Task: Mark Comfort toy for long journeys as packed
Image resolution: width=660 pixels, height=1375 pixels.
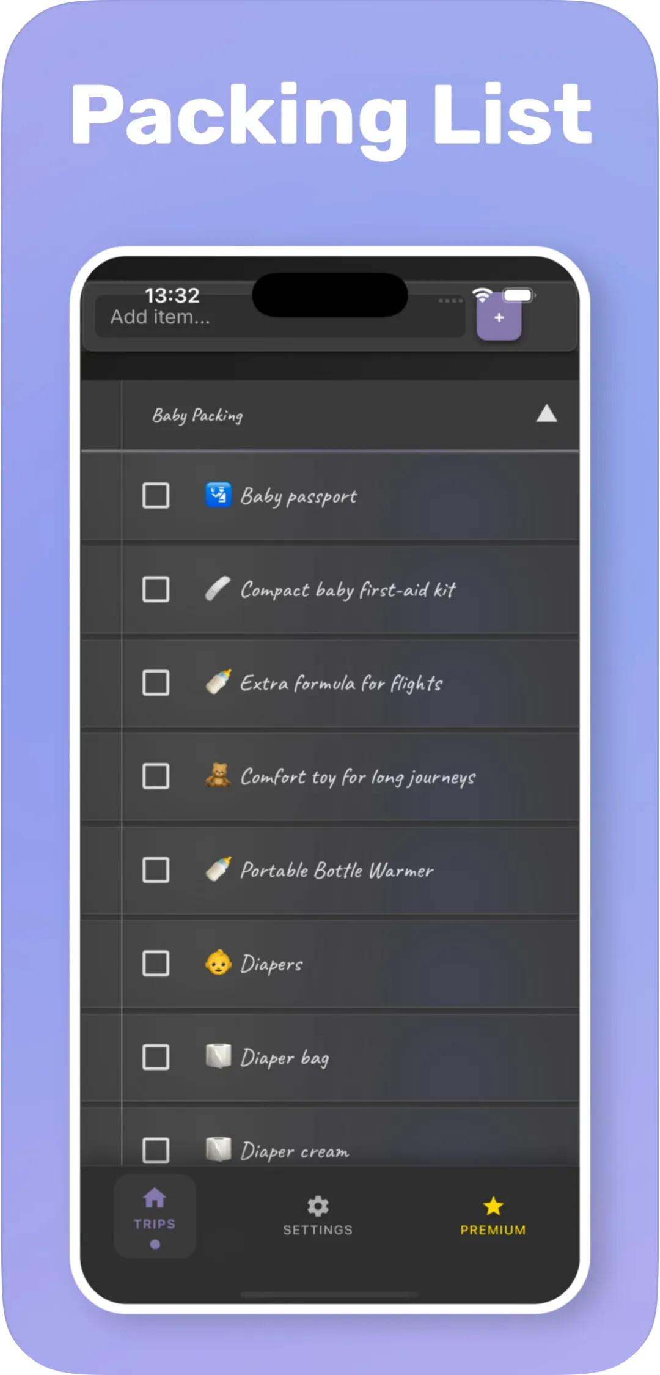Action: 156,776
